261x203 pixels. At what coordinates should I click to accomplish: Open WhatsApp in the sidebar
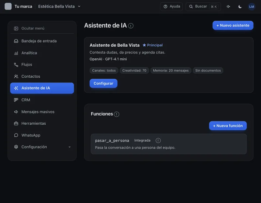click(42, 135)
